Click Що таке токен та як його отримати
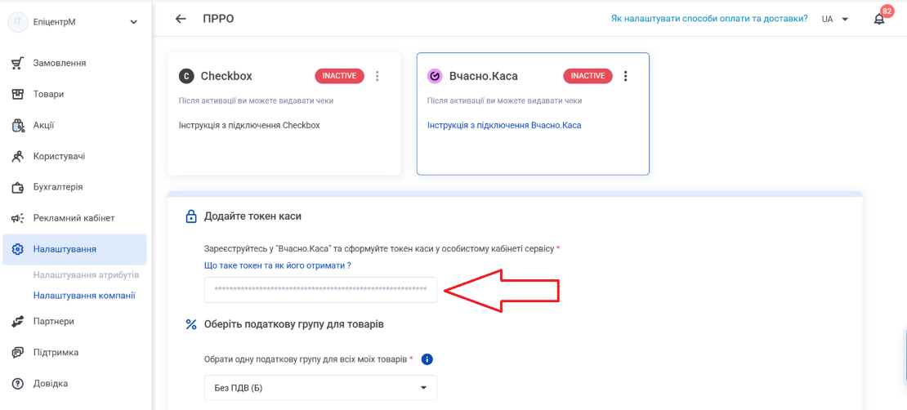Image resolution: width=907 pixels, height=410 pixels. click(x=279, y=265)
